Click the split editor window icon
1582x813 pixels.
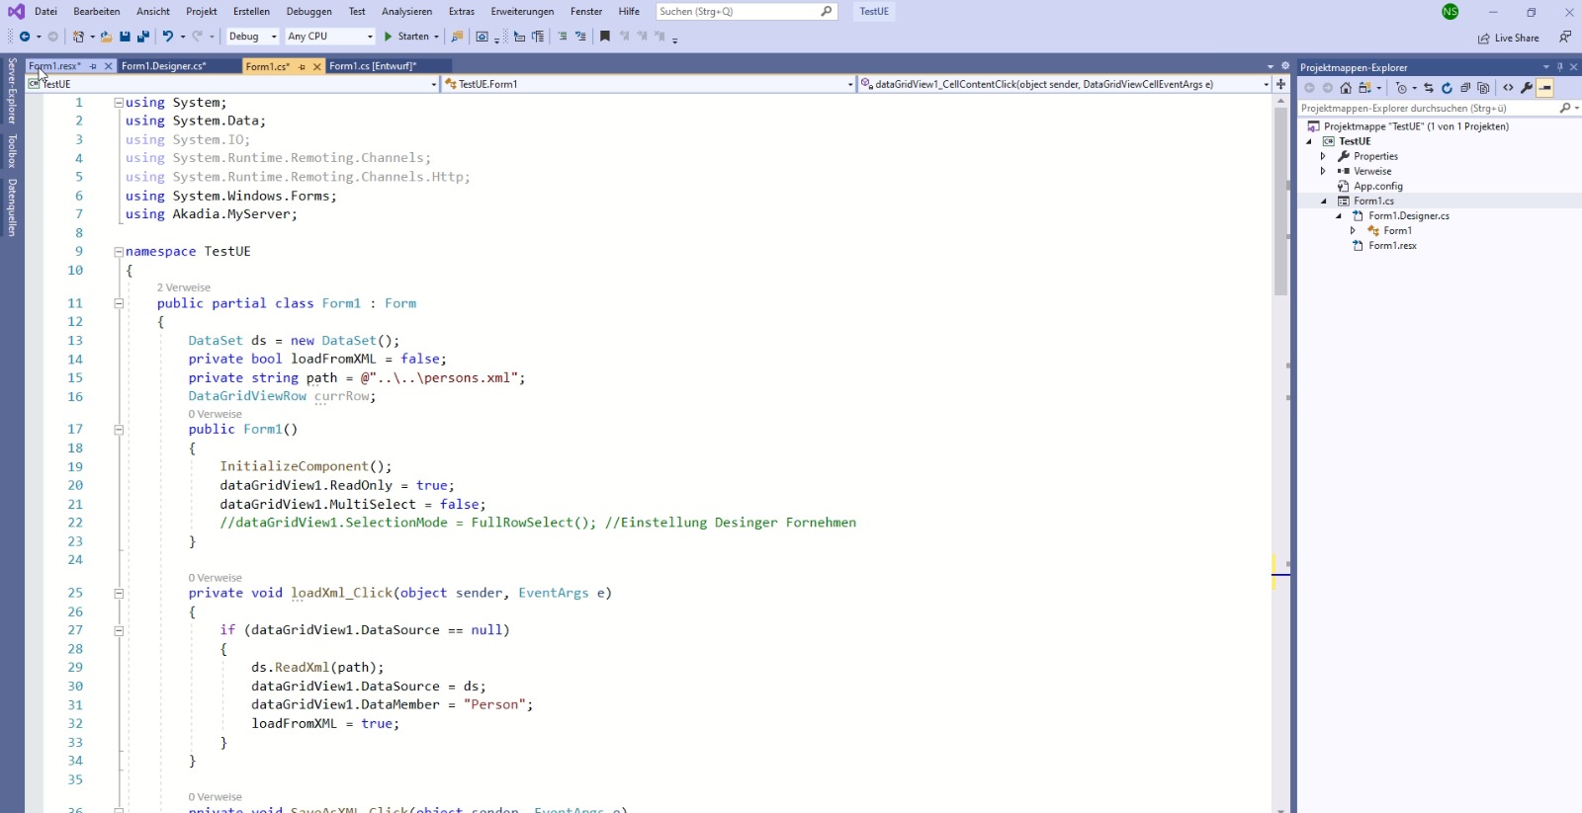tap(1280, 84)
